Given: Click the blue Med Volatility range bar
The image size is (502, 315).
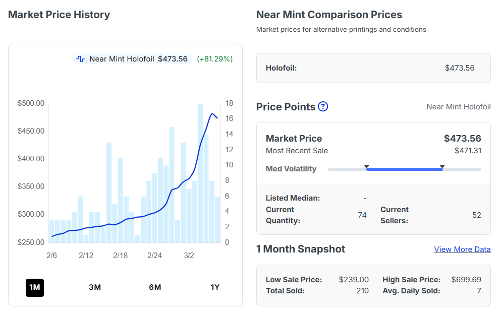Looking at the screenshot, I should (404, 169).
